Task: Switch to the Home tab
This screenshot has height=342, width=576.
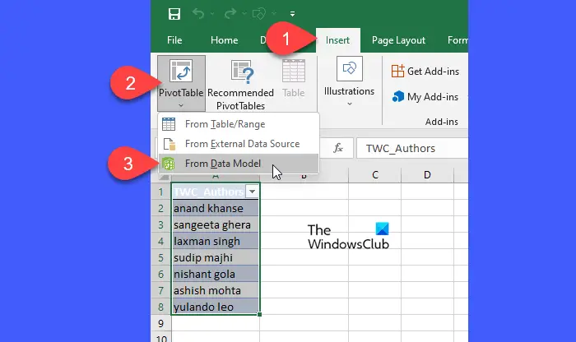Action: [x=224, y=40]
